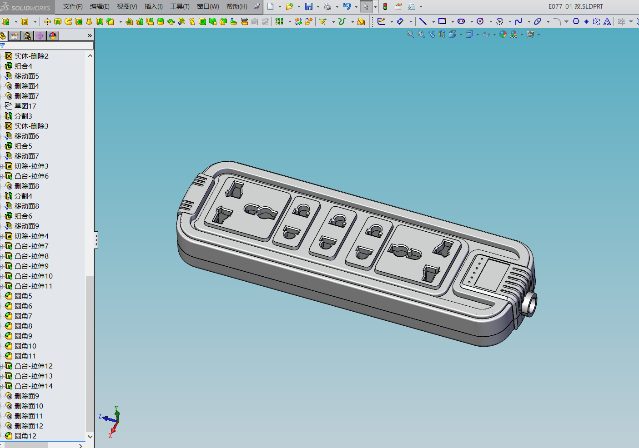Screen dimensions: 639x448
Task: Open the 插入(I) menu
Action: click(x=153, y=6)
